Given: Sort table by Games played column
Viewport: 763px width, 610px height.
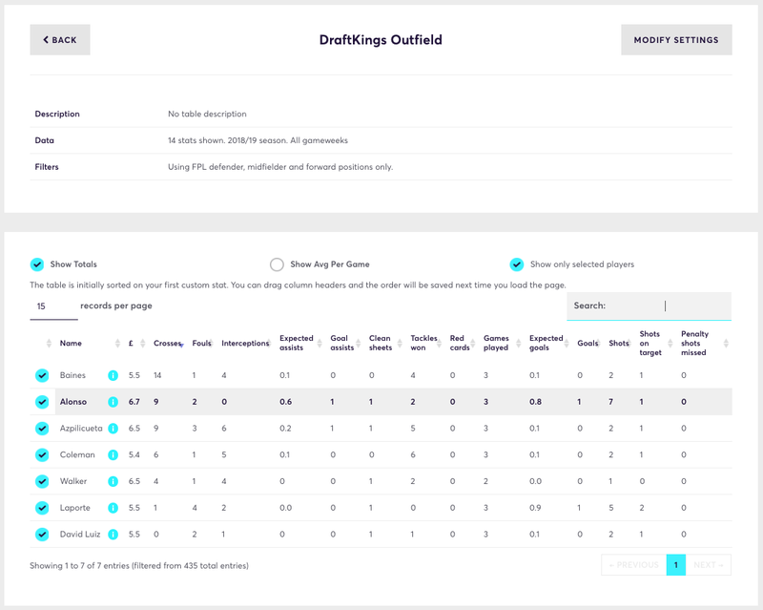Looking at the screenshot, I should [x=496, y=343].
